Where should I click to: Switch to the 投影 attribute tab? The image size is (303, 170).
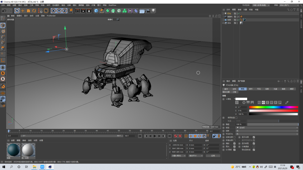click(267, 89)
